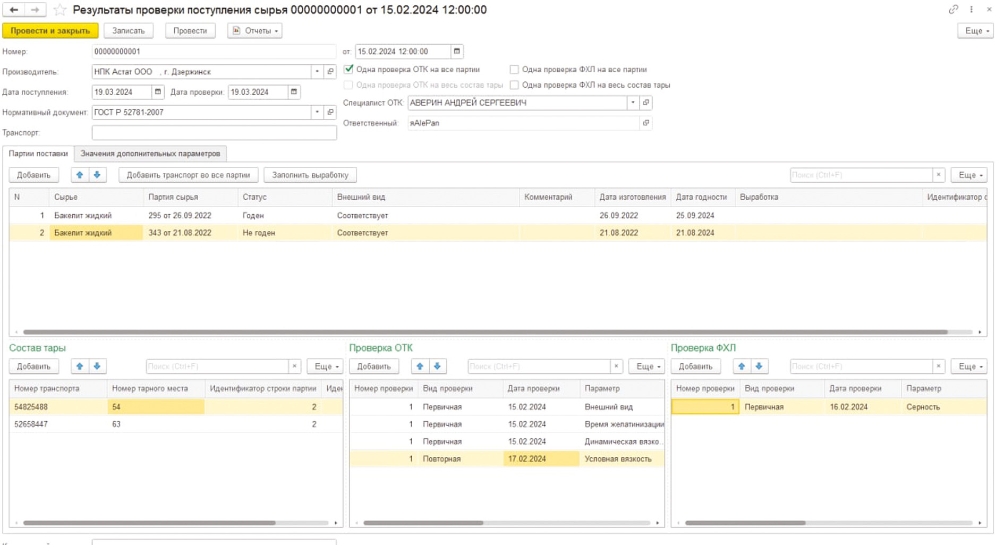The image size is (1004, 545).
Task: Click into the Транспорт input field
Action: coord(214,133)
